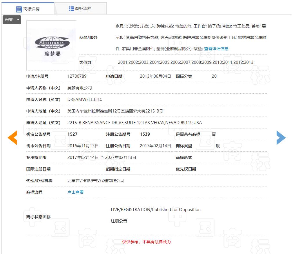294x254 pixels.
Task: Click the Simmons 席梦思 trademark image
Action: click(51, 45)
